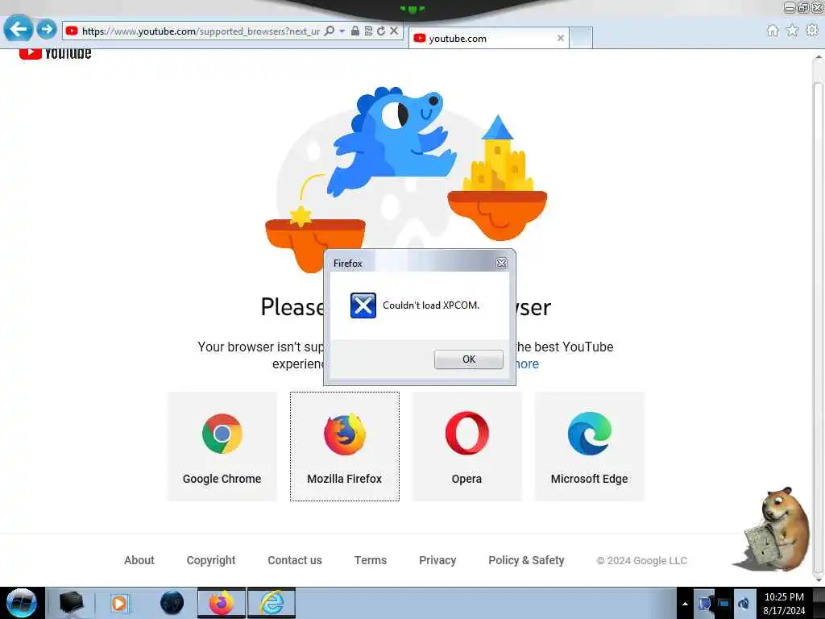The height and width of the screenshot is (619, 825).
Task: Open the Terms footer link
Action: point(371,560)
